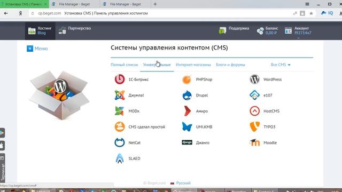Switch to the Блоги и форумы tab
Image resolution: width=342 pixels, height=192 pixels.
[230, 65]
